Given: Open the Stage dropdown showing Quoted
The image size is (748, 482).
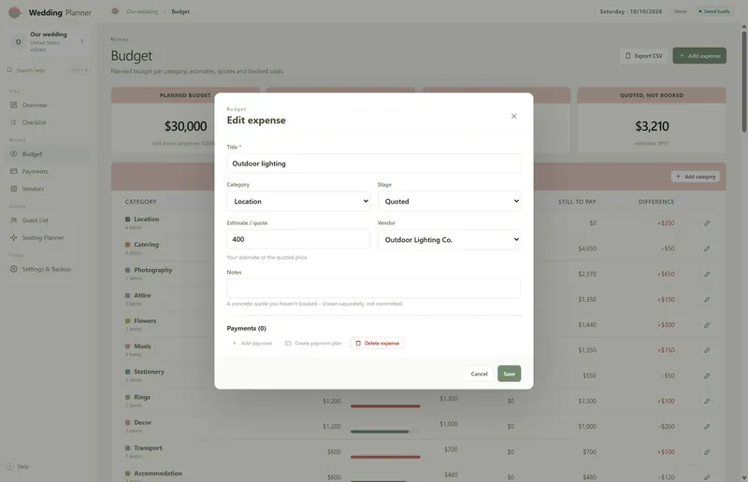Looking at the screenshot, I should [x=449, y=201].
